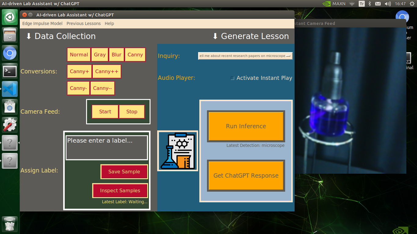Open the Ubuntu Software dock icon
Viewport: 417px width, 234px height.
click(10, 107)
